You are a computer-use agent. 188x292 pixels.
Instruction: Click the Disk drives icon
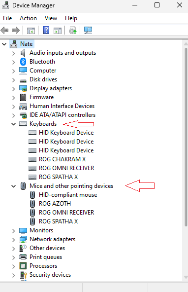(x=23, y=80)
